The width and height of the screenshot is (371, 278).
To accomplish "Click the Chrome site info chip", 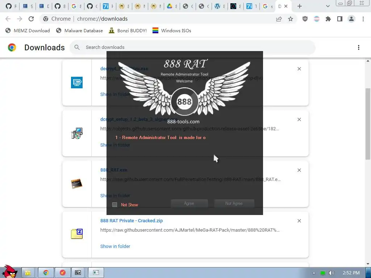I will click(x=57, y=19).
